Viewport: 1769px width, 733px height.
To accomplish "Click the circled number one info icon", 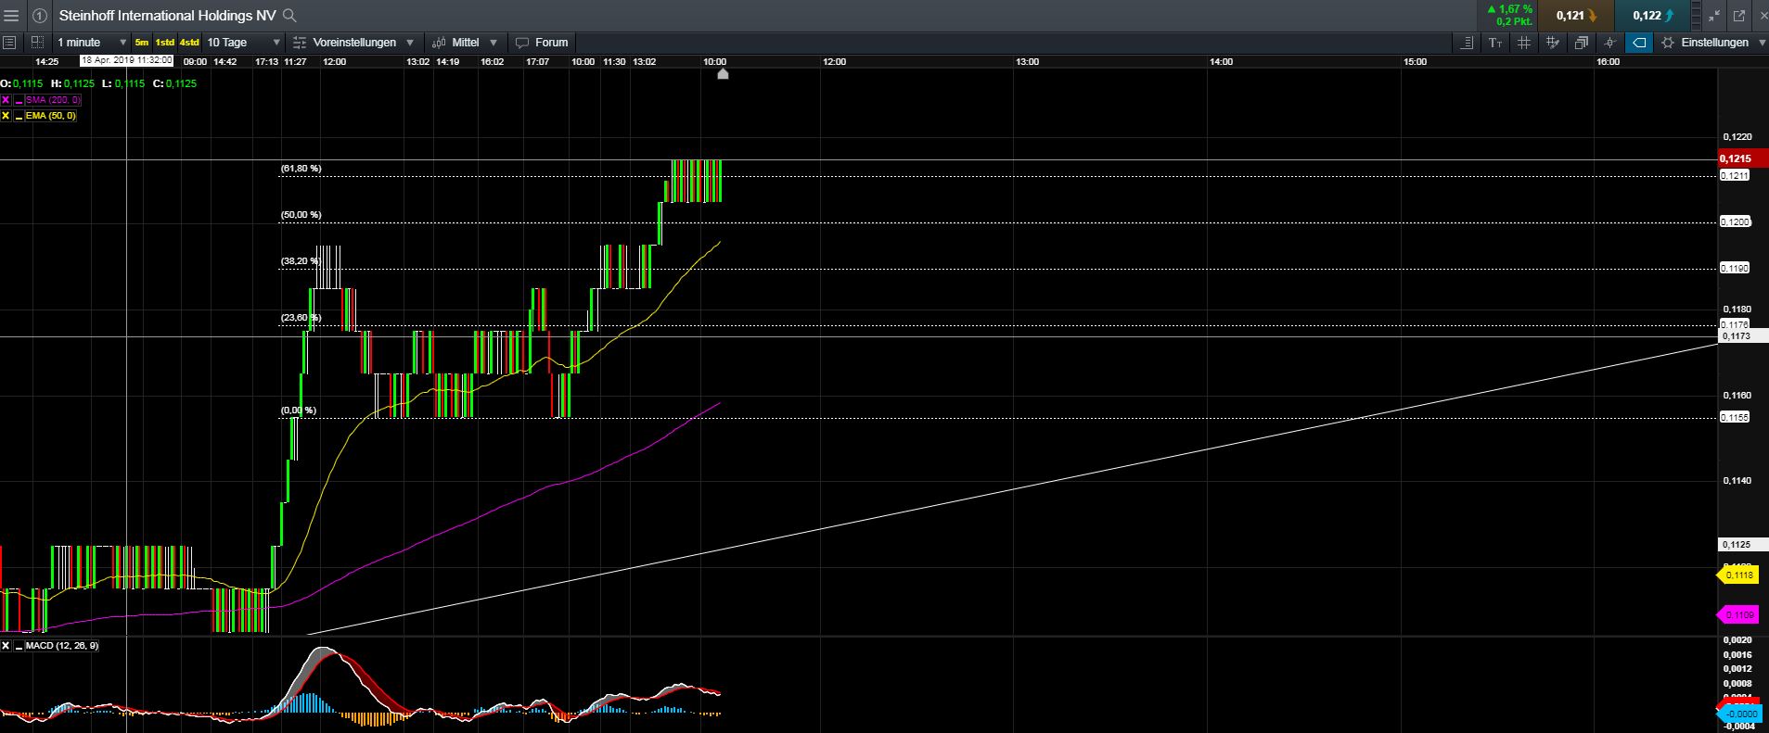I will coord(39,16).
